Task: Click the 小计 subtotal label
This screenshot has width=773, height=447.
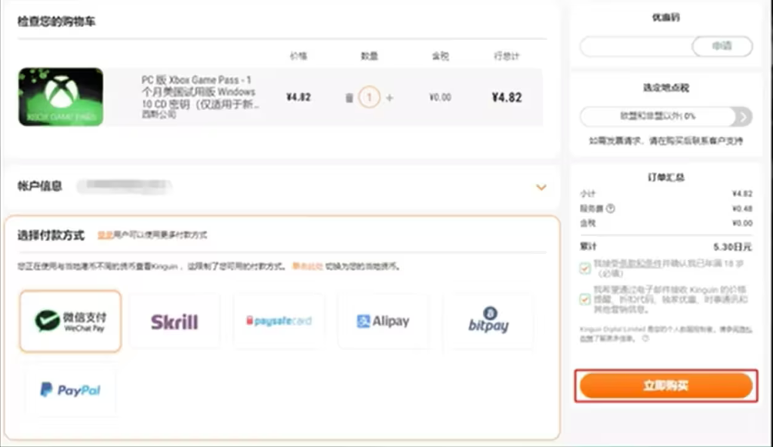Action: click(x=587, y=194)
